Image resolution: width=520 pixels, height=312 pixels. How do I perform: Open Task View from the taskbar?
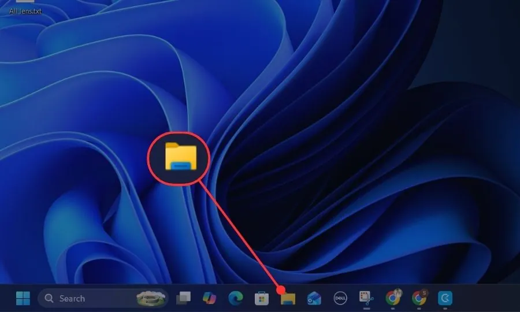[183, 298]
